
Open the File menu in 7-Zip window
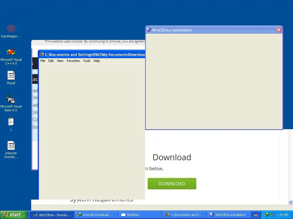click(43, 61)
